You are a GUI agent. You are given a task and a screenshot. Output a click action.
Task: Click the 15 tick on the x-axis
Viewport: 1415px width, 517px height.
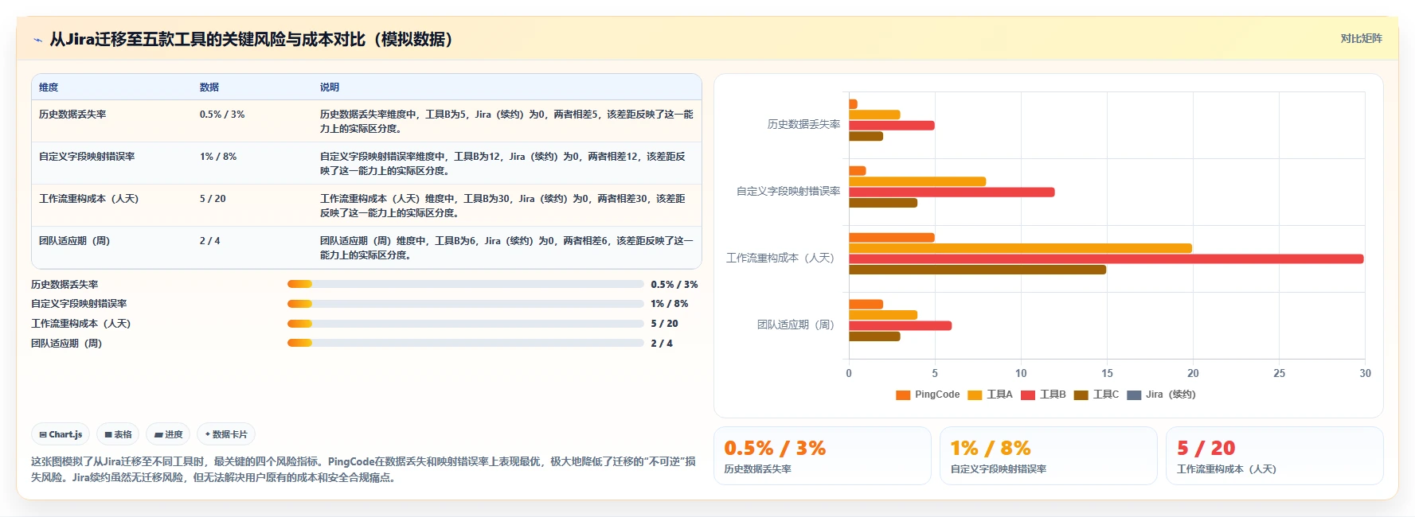pyautogui.click(x=1107, y=373)
